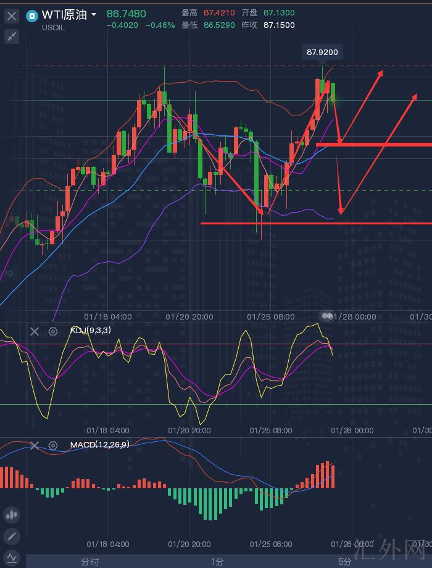This screenshot has height=568, width=432.
Task: Click main chart 01/25 08:00 time label
Action: click(x=271, y=316)
